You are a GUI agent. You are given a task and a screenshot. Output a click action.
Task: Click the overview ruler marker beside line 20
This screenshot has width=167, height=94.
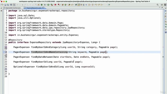point(163,57)
